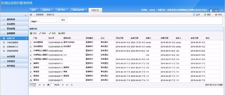Collapse header with the double-chevron up icon
This screenshot has width=225, height=95.
click(x=221, y=10)
